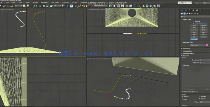Click the highlighted Freehand button
Viewport: 210px width, 107px height.
[194, 39]
